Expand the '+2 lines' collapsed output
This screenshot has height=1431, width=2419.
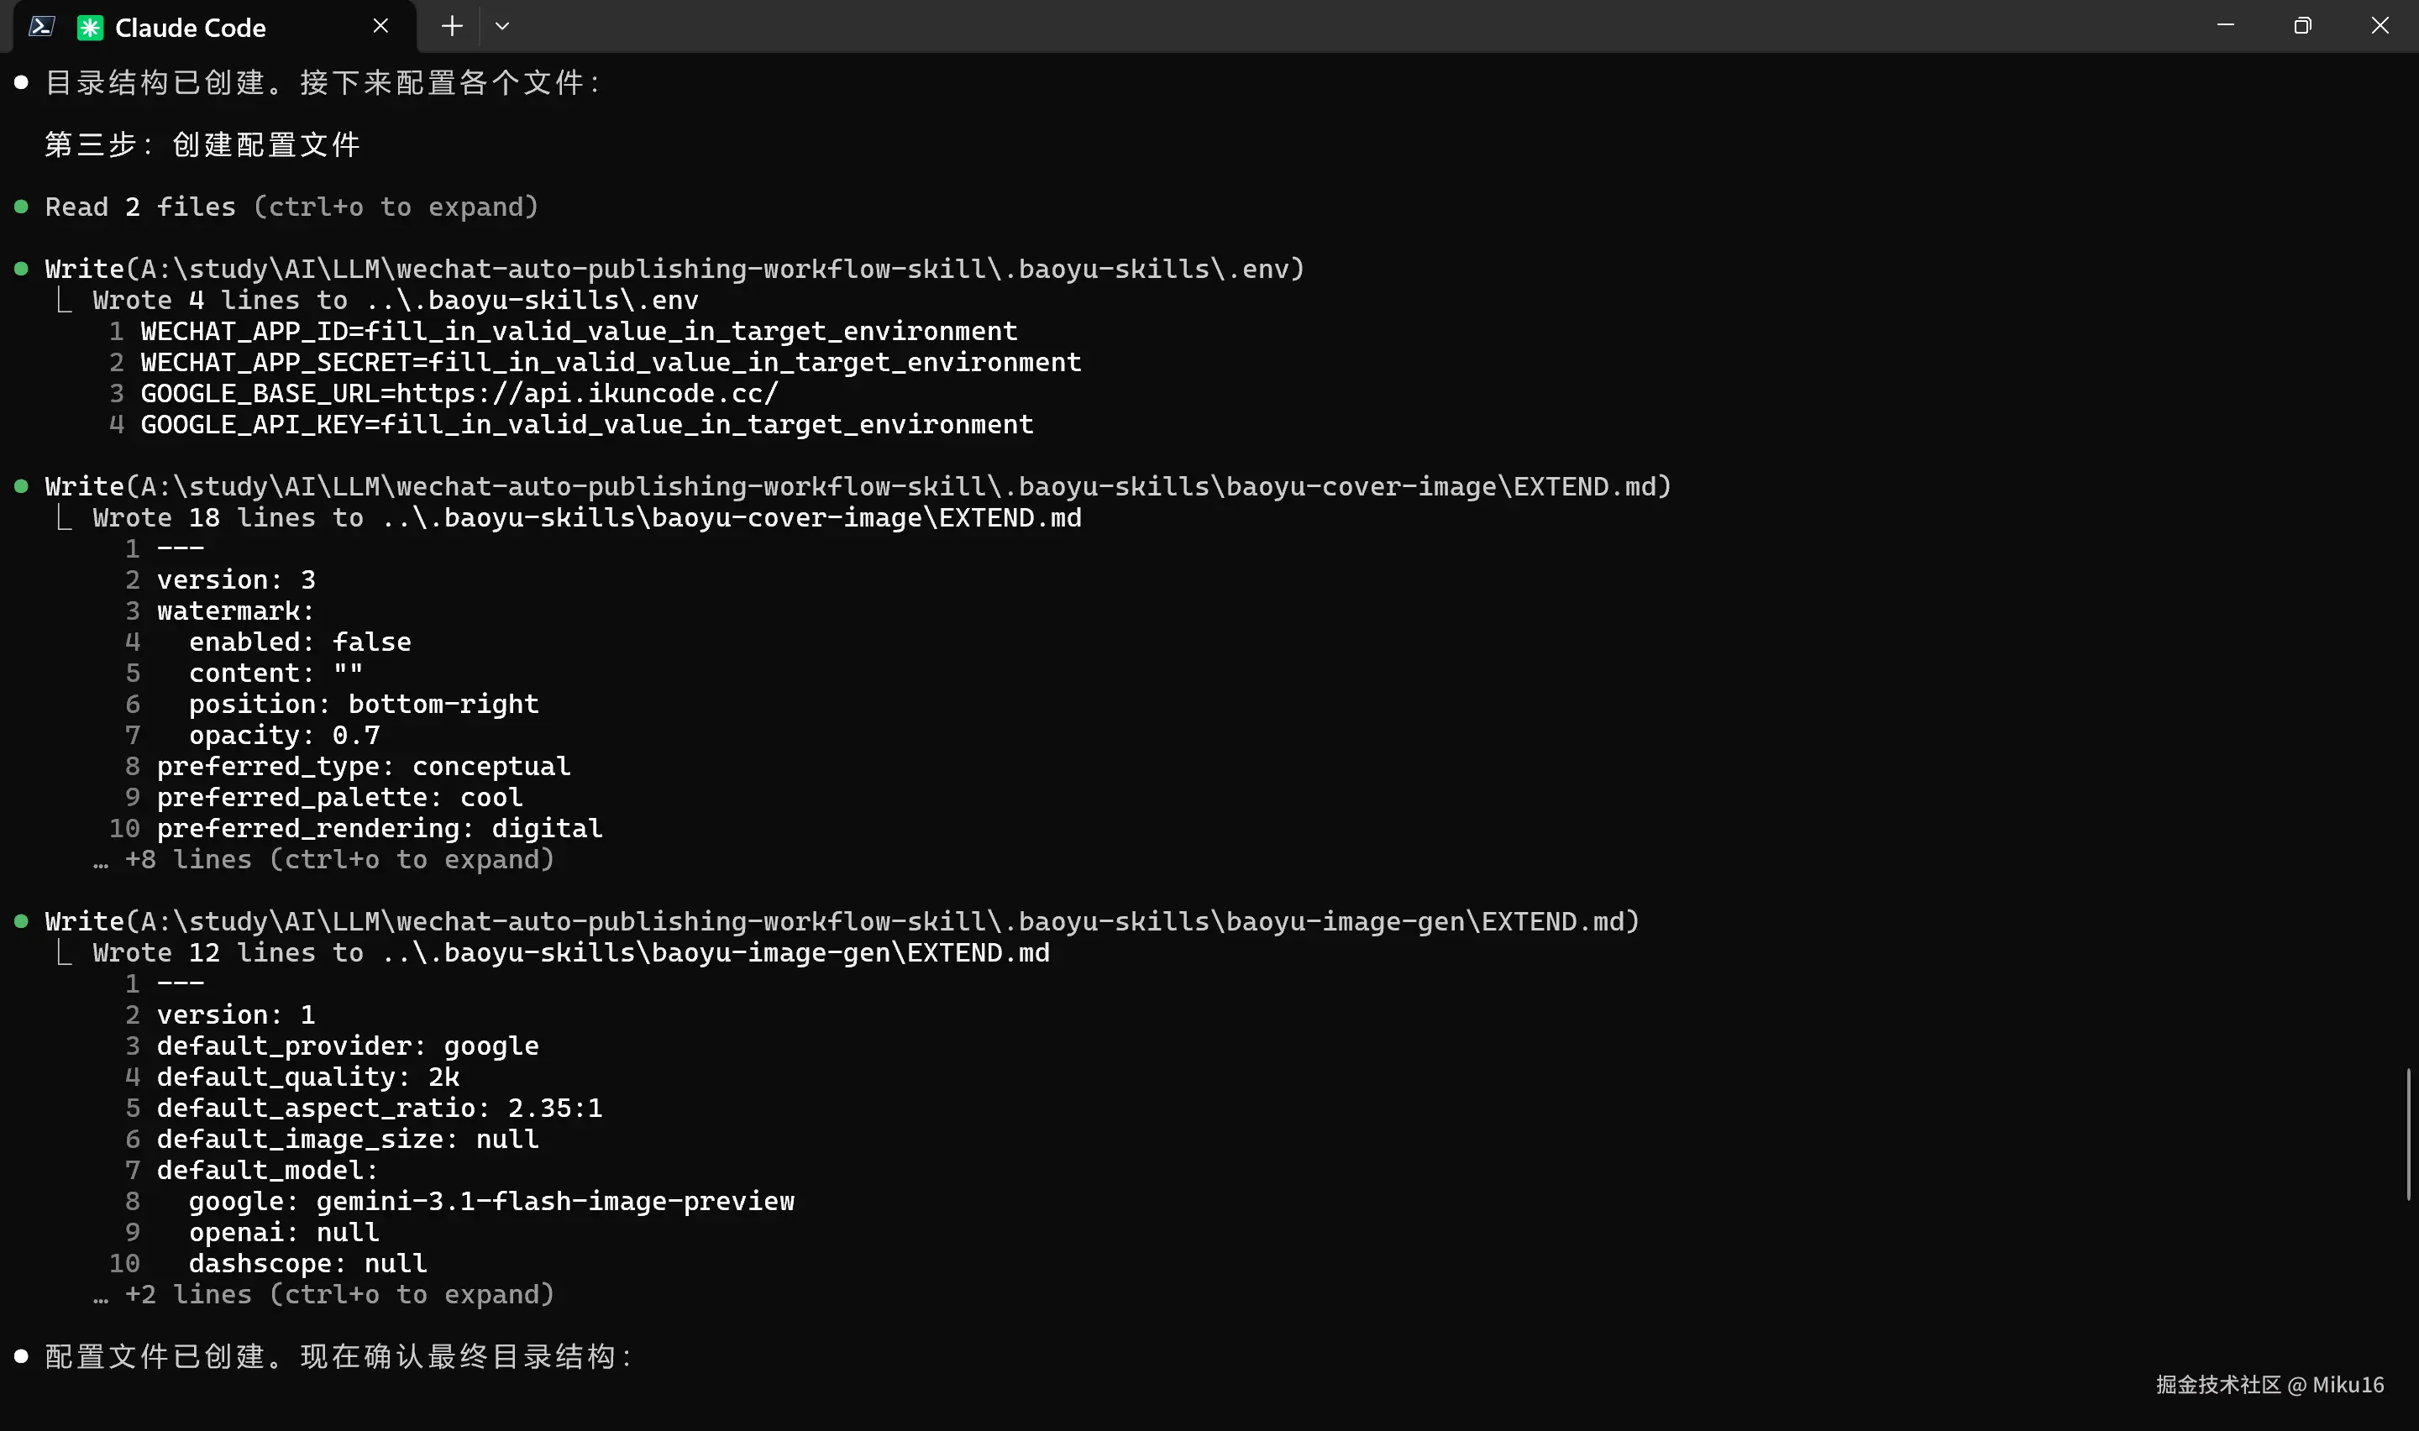339,1294
